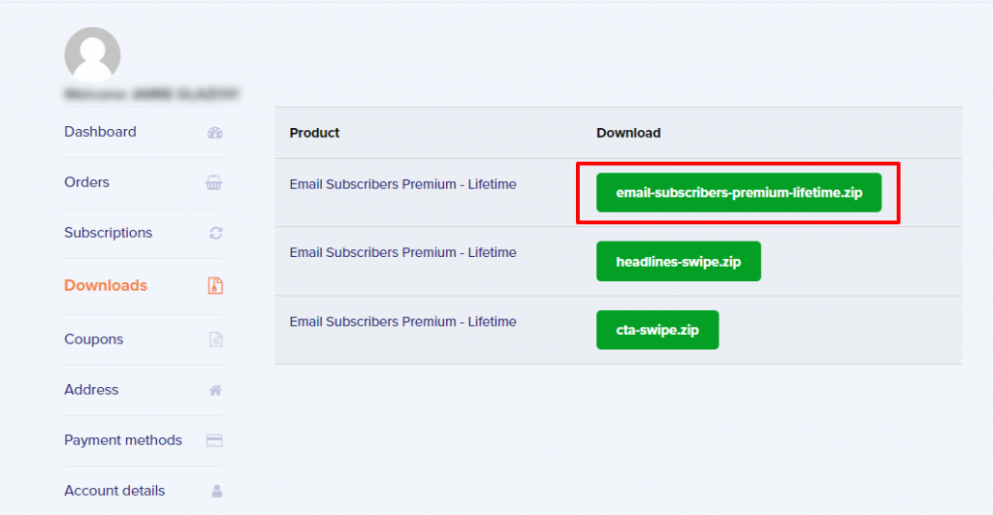Go to Orders in the sidebar

(86, 182)
